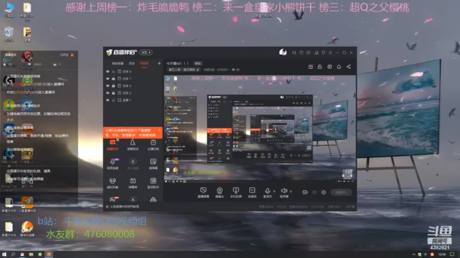Toggle lock on 文本 4 source
This screenshot has width=460, height=258.
pos(113,71)
